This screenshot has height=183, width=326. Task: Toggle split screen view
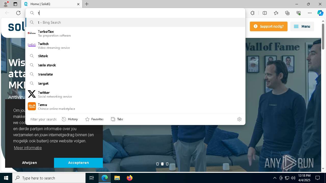(265, 13)
